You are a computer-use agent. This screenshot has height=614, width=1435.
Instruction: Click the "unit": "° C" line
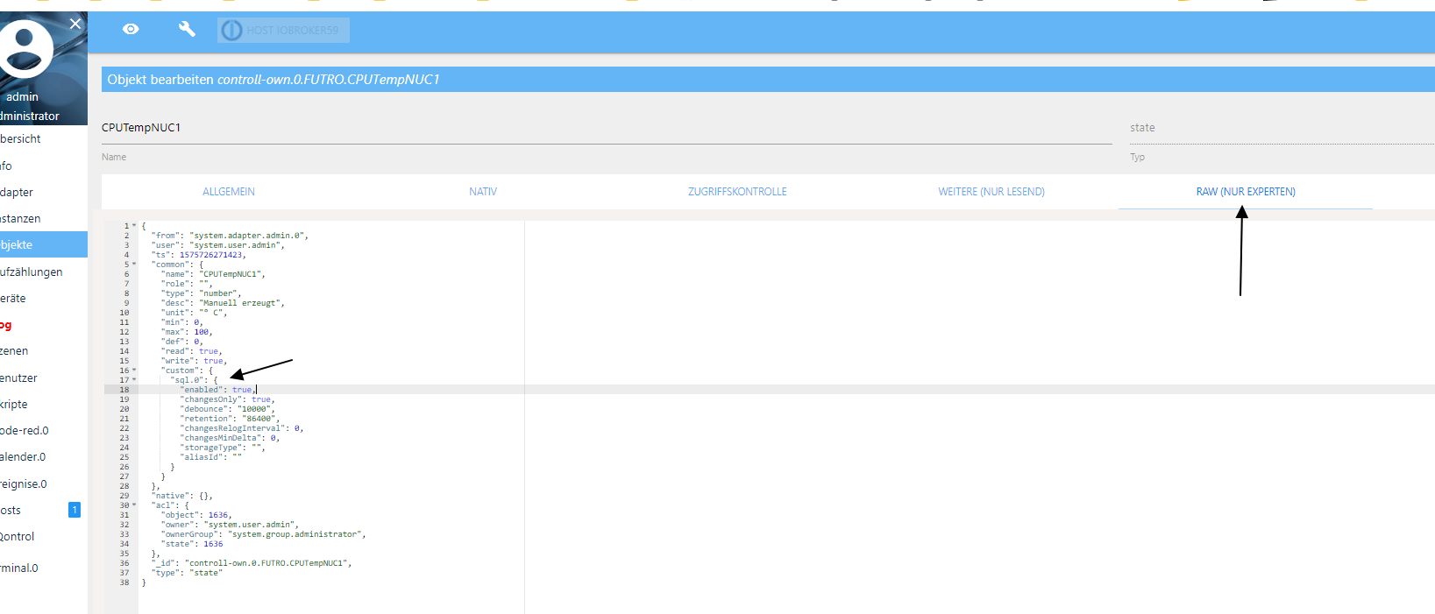pos(194,313)
